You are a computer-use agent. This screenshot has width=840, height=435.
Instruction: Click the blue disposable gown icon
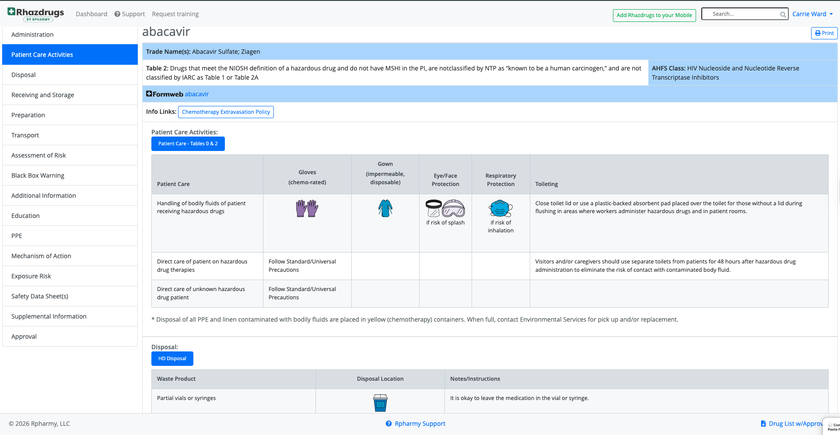click(385, 208)
